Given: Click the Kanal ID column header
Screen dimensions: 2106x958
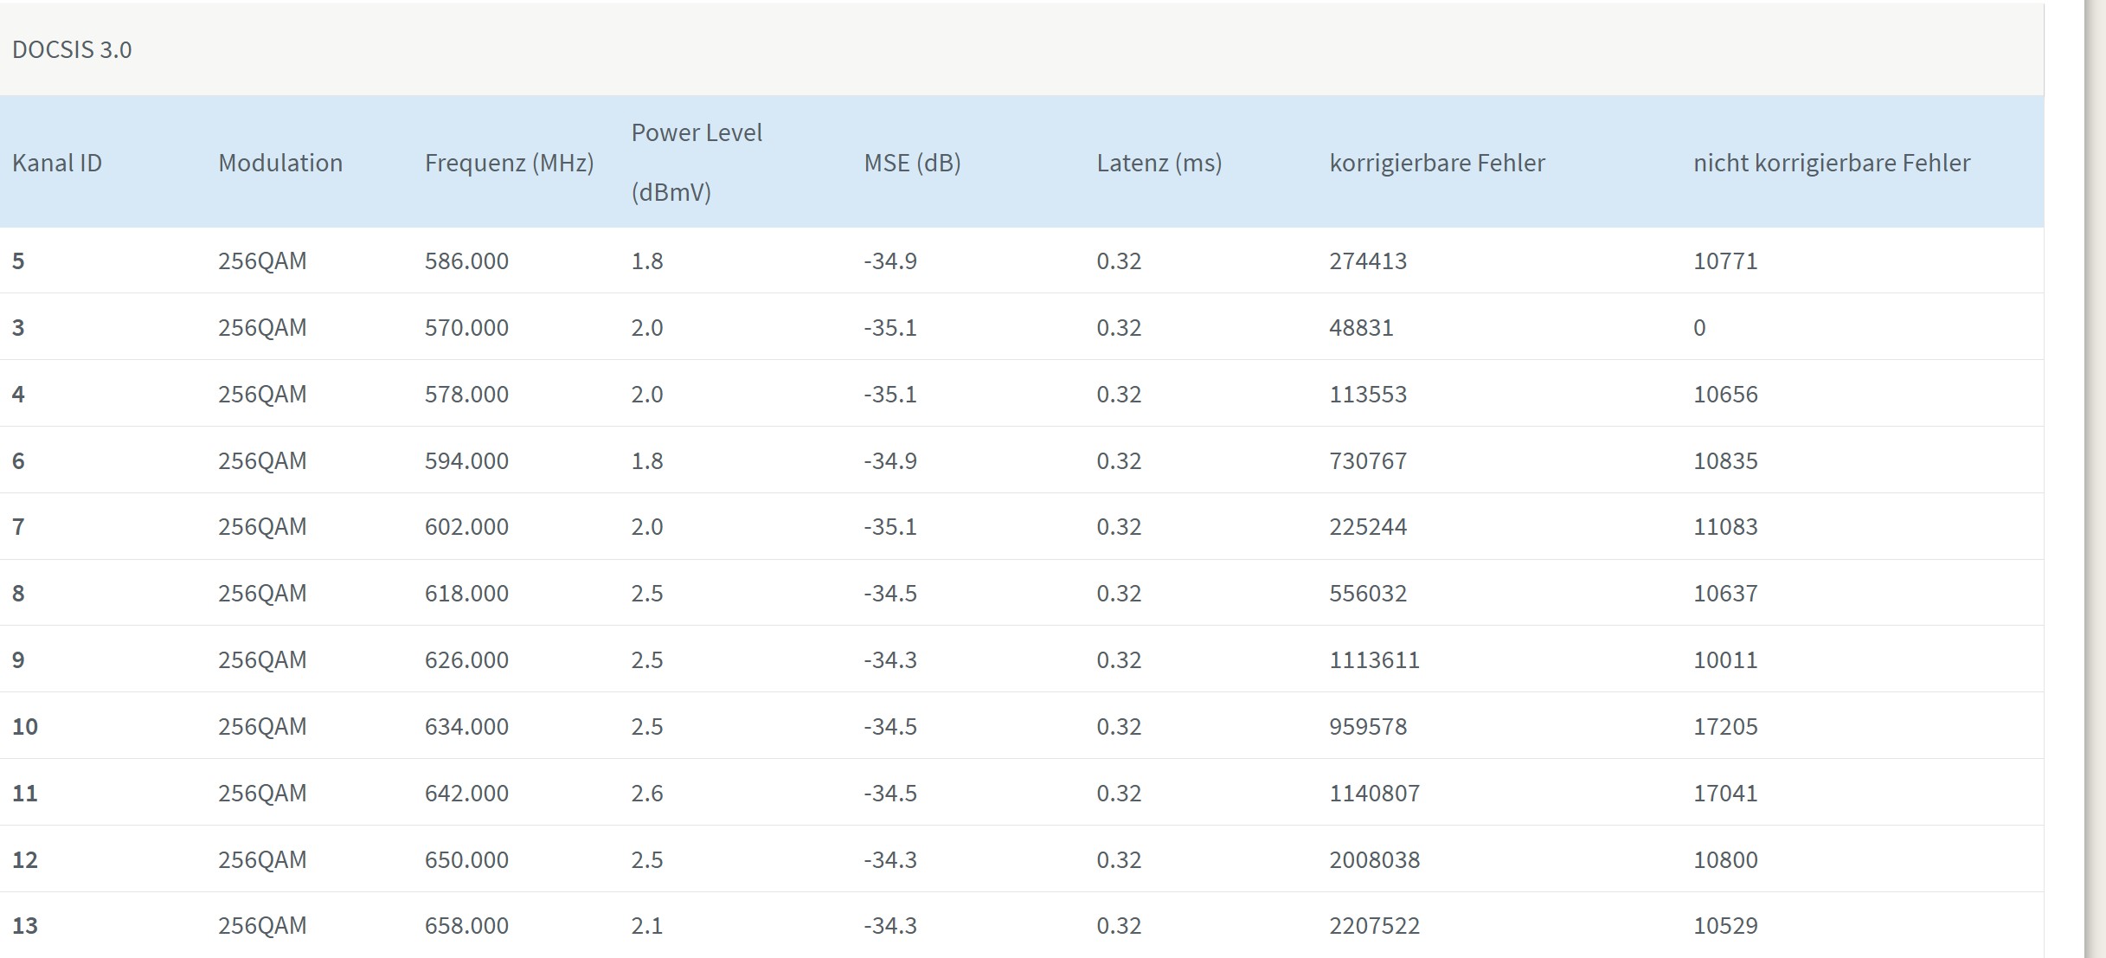Looking at the screenshot, I should [x=57, y=163].
